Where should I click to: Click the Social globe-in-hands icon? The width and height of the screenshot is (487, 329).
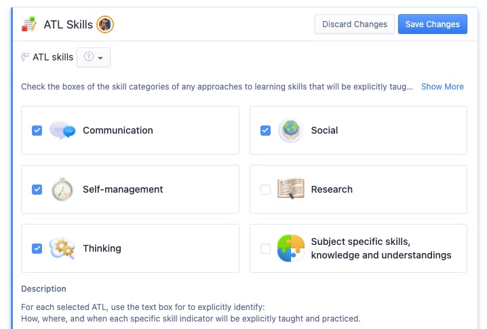[291, 130]
